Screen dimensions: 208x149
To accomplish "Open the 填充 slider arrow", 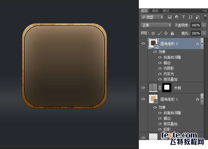I will point(204,33).
